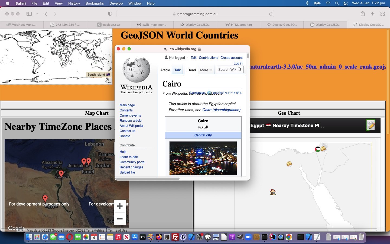Zoom out the Google map with minus button

point(120,219)
